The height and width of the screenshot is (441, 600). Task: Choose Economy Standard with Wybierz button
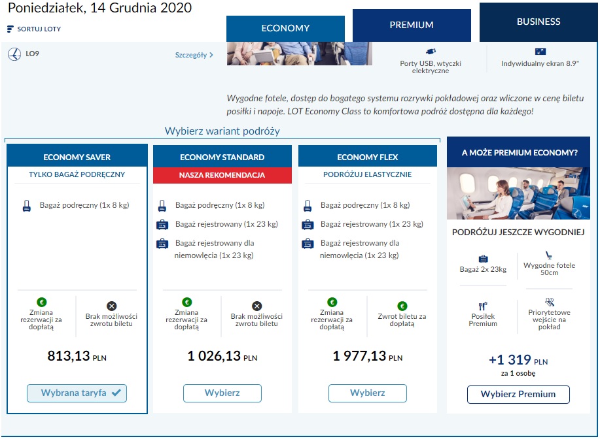[222, 393]
